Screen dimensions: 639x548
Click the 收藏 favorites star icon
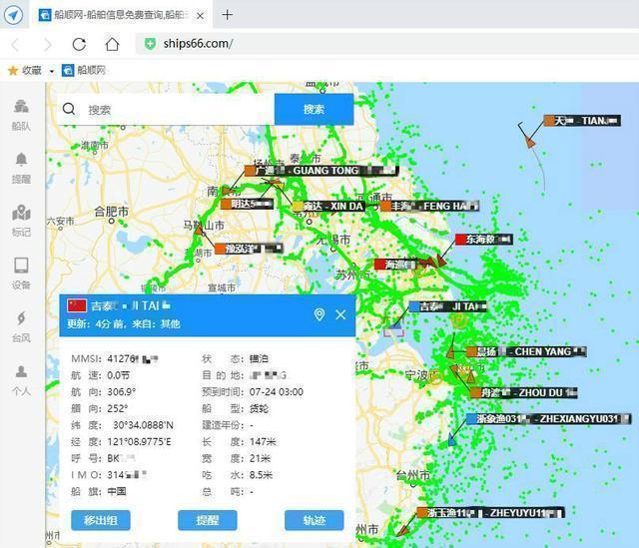click(x=13, y=71)
